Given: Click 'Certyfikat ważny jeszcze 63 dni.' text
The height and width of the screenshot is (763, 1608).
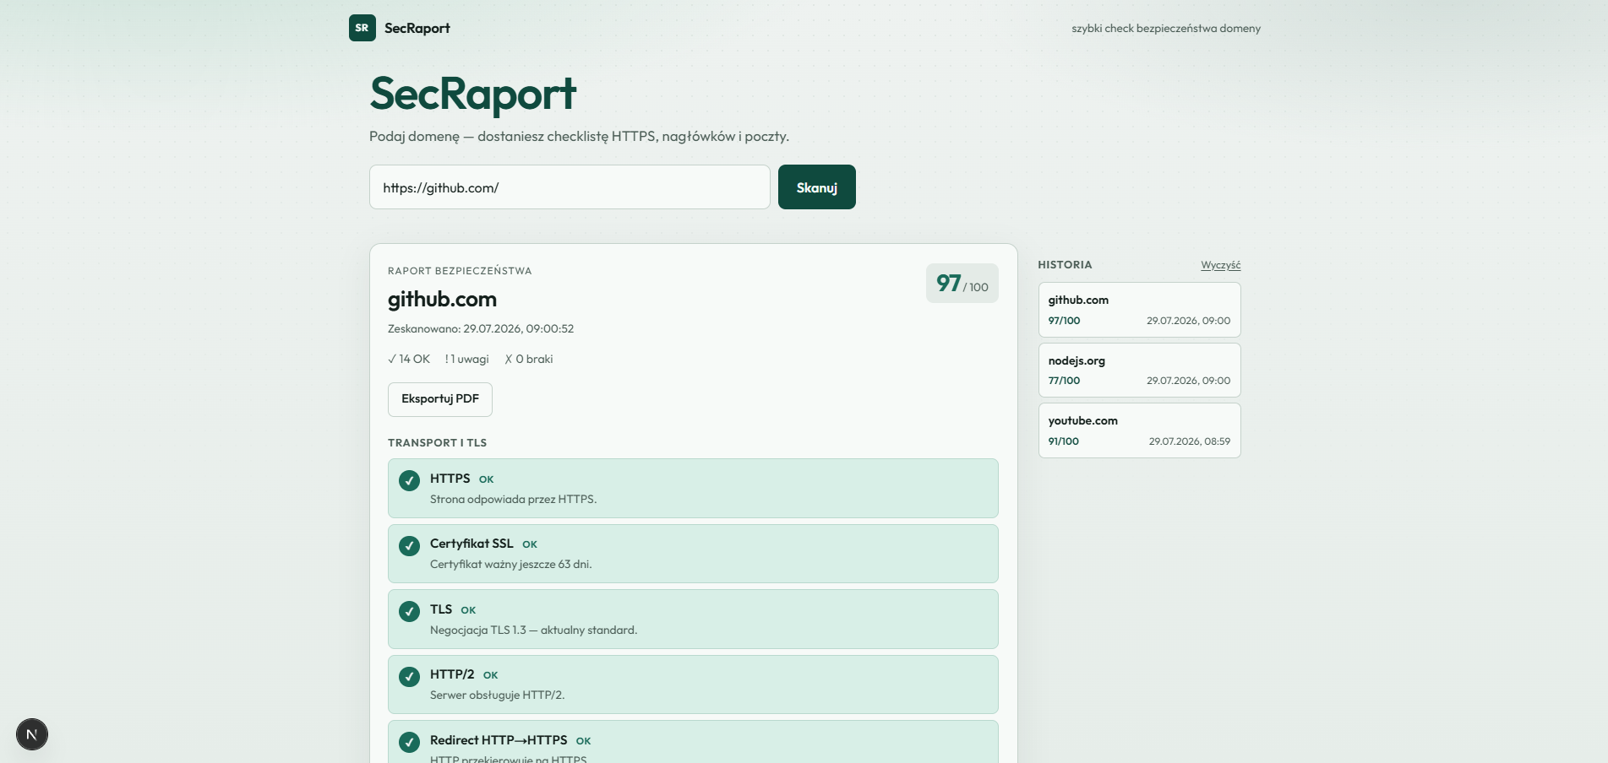Looking at the screenshot, I should click(x=510, y=565).
